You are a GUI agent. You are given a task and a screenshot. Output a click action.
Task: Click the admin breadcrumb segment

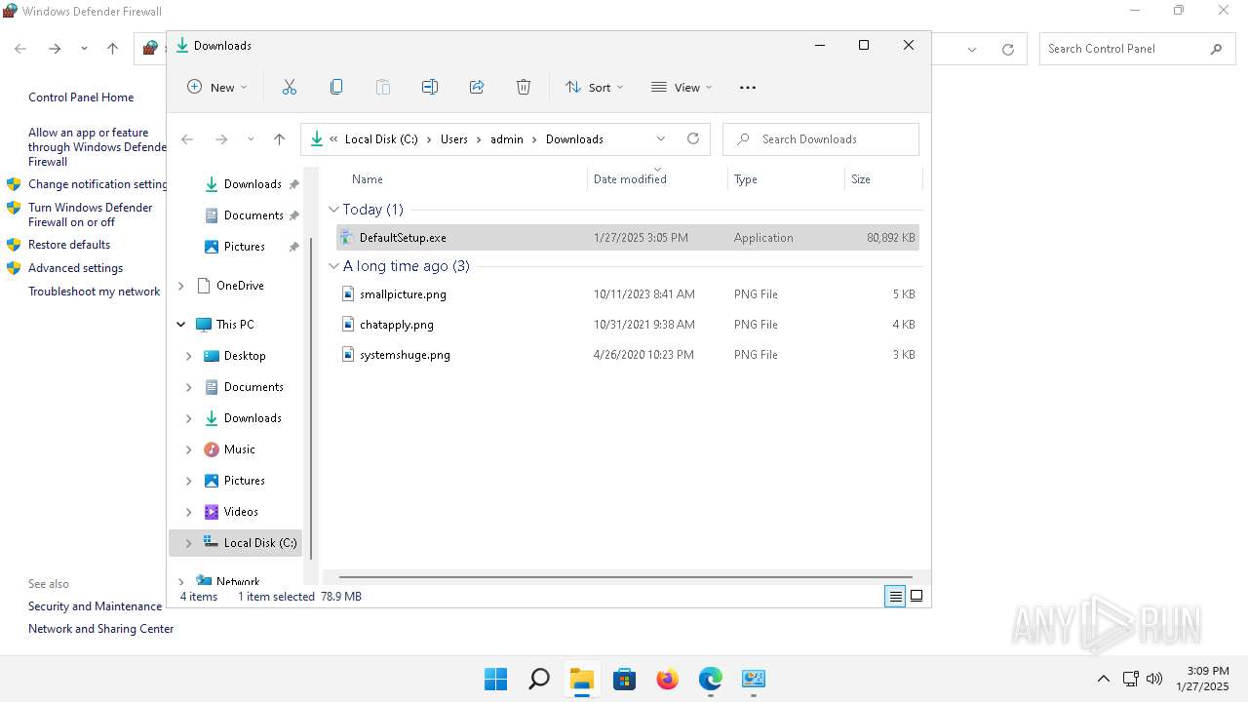coord(507,139)
